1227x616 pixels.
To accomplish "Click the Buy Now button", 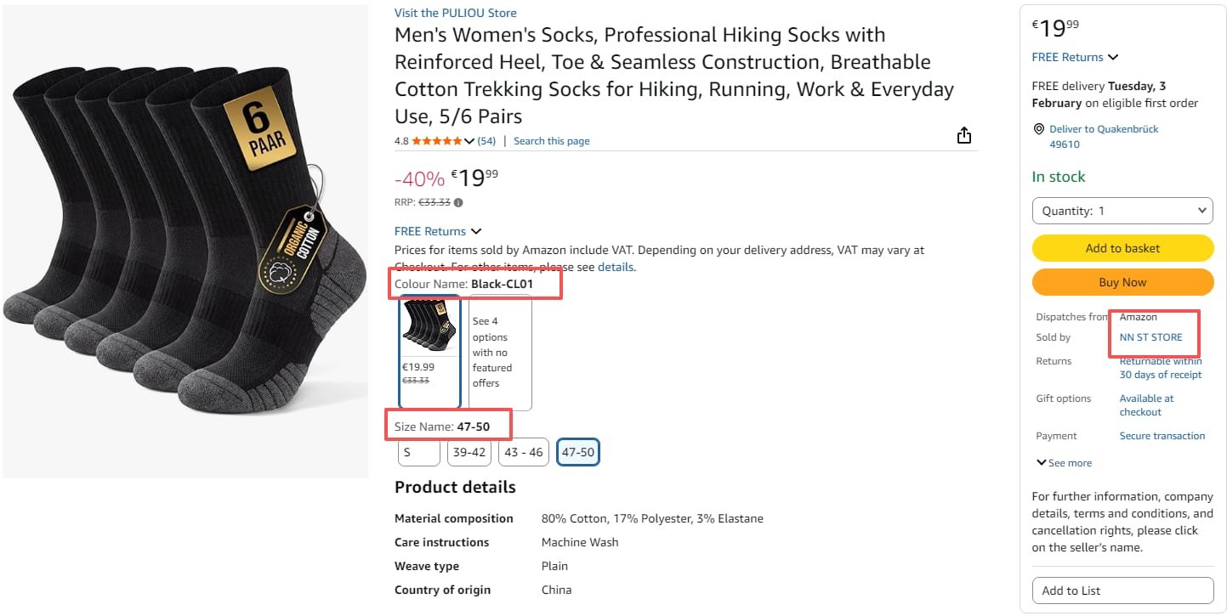I will point(1122,282).
